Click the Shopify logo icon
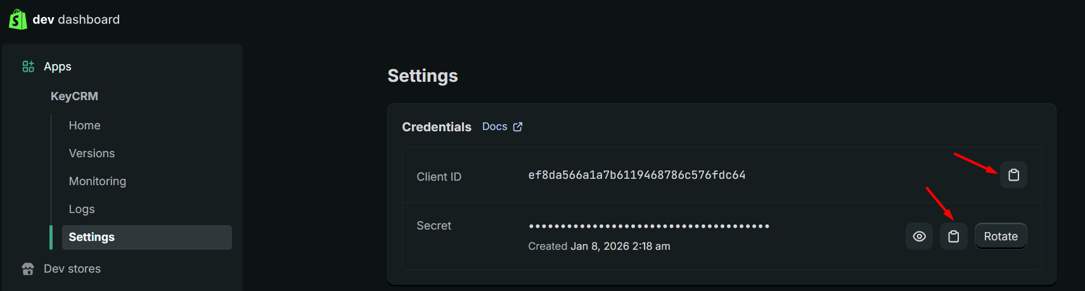This screenshot has height=291, width=1085. click(x=18, y=20)
